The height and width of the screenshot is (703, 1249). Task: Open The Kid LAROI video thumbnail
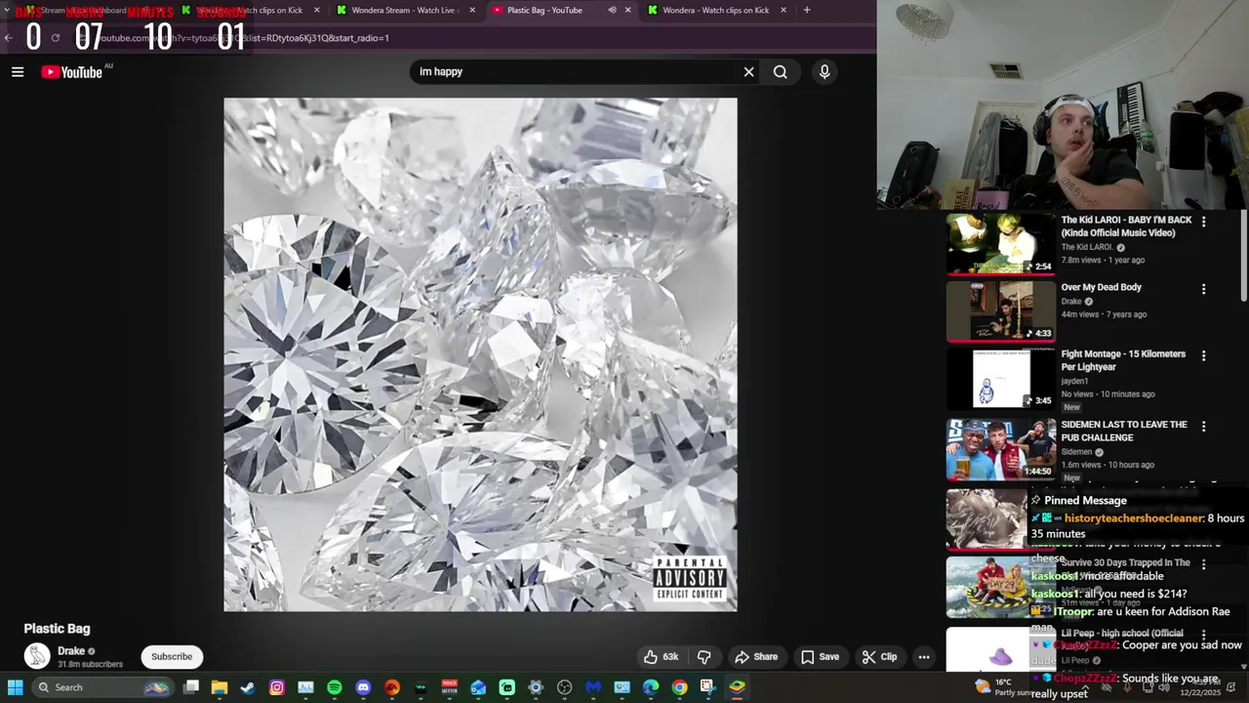point(1001,244)
